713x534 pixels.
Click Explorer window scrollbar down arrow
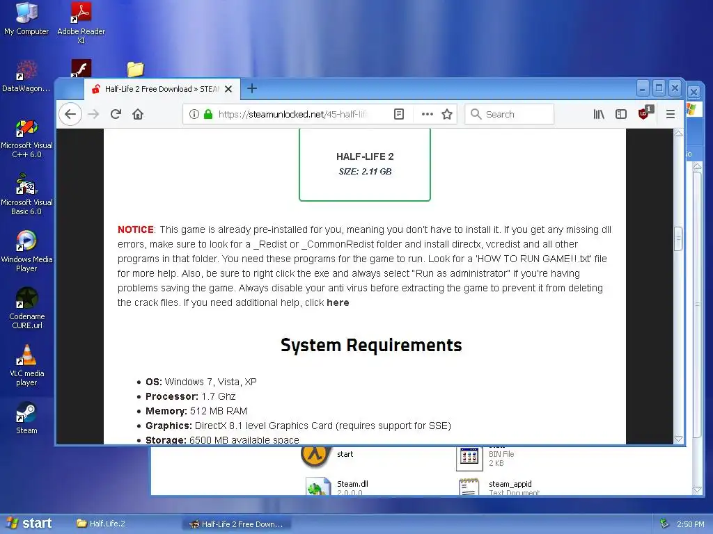click(x=697, y=489)
